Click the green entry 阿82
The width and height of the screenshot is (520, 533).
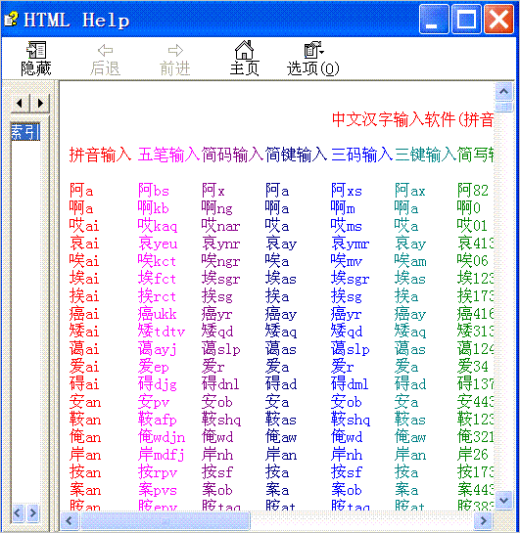pyautogui.click(x=473, y=191)
